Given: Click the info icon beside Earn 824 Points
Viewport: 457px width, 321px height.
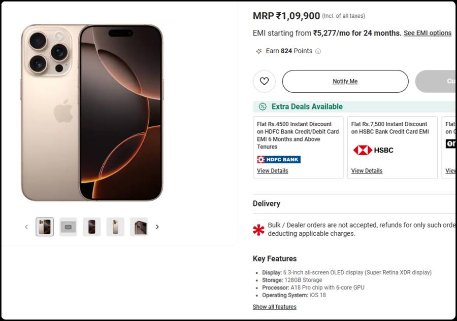Looking at the screenshot, I should (x=318, y=51).
